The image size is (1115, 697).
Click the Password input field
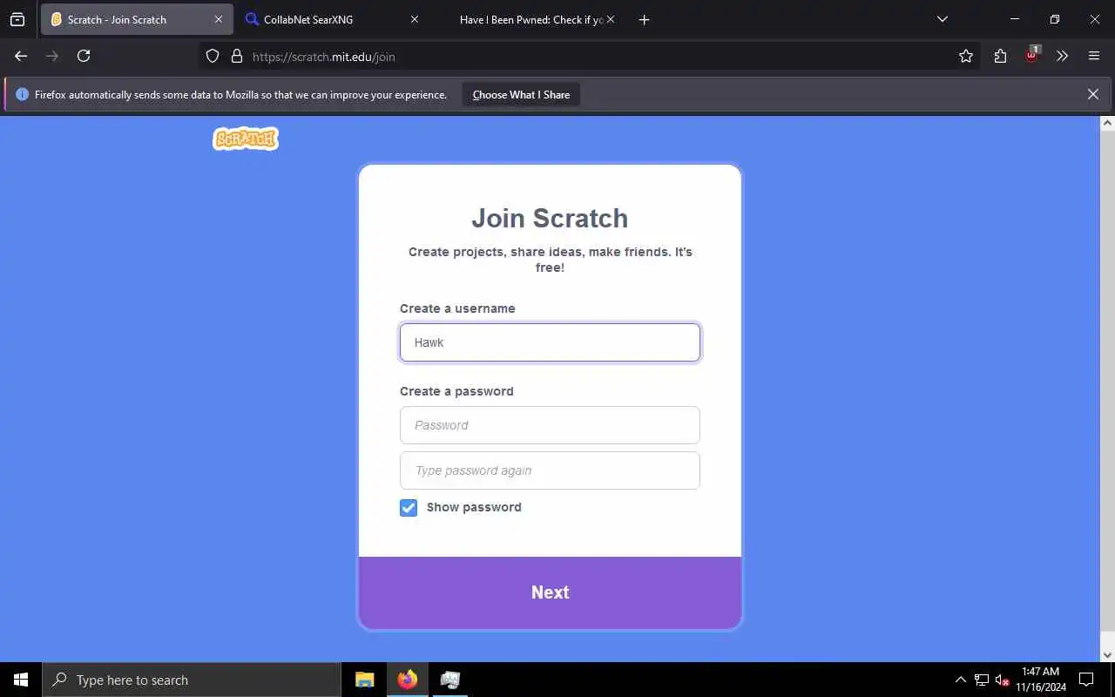click(x=550, y=425)
